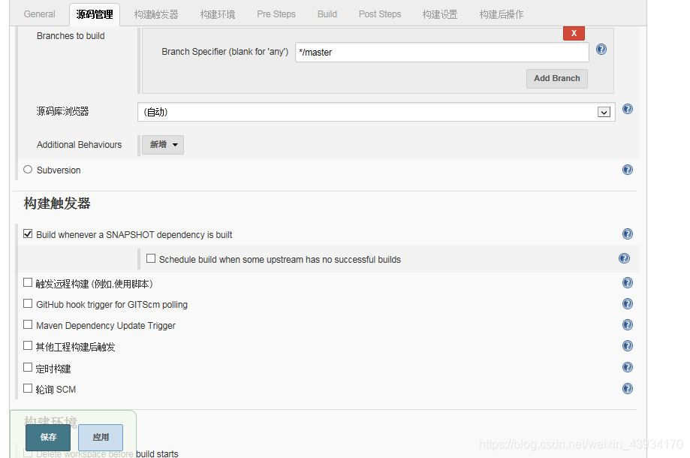Open help icon for 定时构建

tap(628, 367)
